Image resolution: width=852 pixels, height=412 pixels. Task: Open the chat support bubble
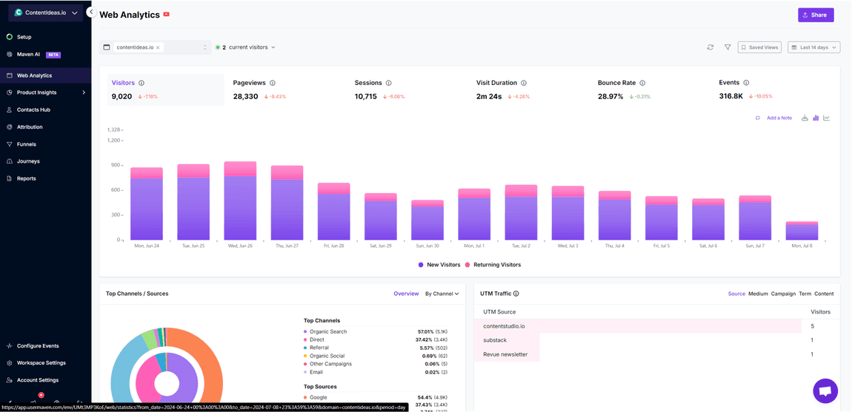(825, 391)
